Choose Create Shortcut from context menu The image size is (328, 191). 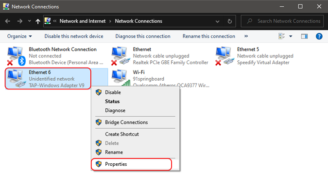click(x=136, y=134)
